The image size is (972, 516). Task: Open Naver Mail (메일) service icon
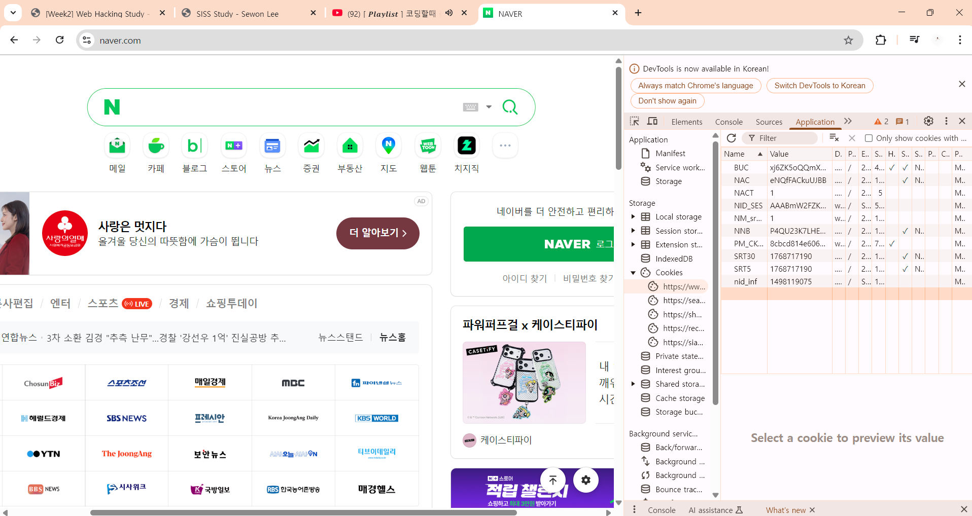coord(117,145)
